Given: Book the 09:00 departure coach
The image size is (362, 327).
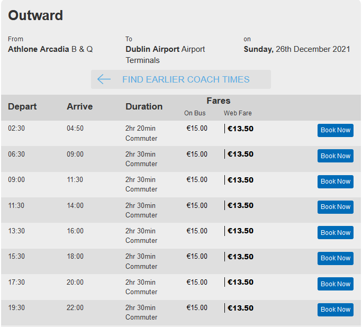Looking at the screenshot, I should point(335,181).
